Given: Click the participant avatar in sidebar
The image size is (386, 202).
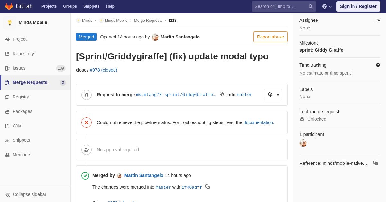Looking at the screenshot, I should coord(303,143).
